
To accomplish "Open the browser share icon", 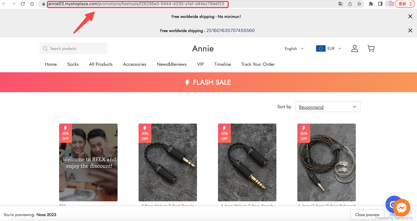I will [350, 4].
